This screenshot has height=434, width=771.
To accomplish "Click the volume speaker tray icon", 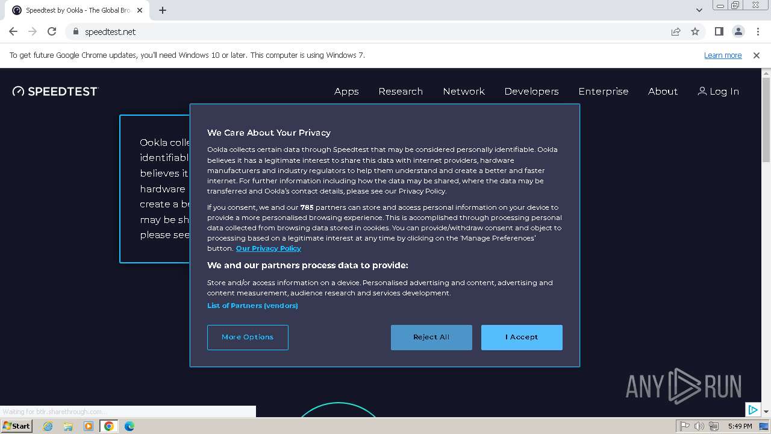I will pyautogui.click(x=699, y=426).
